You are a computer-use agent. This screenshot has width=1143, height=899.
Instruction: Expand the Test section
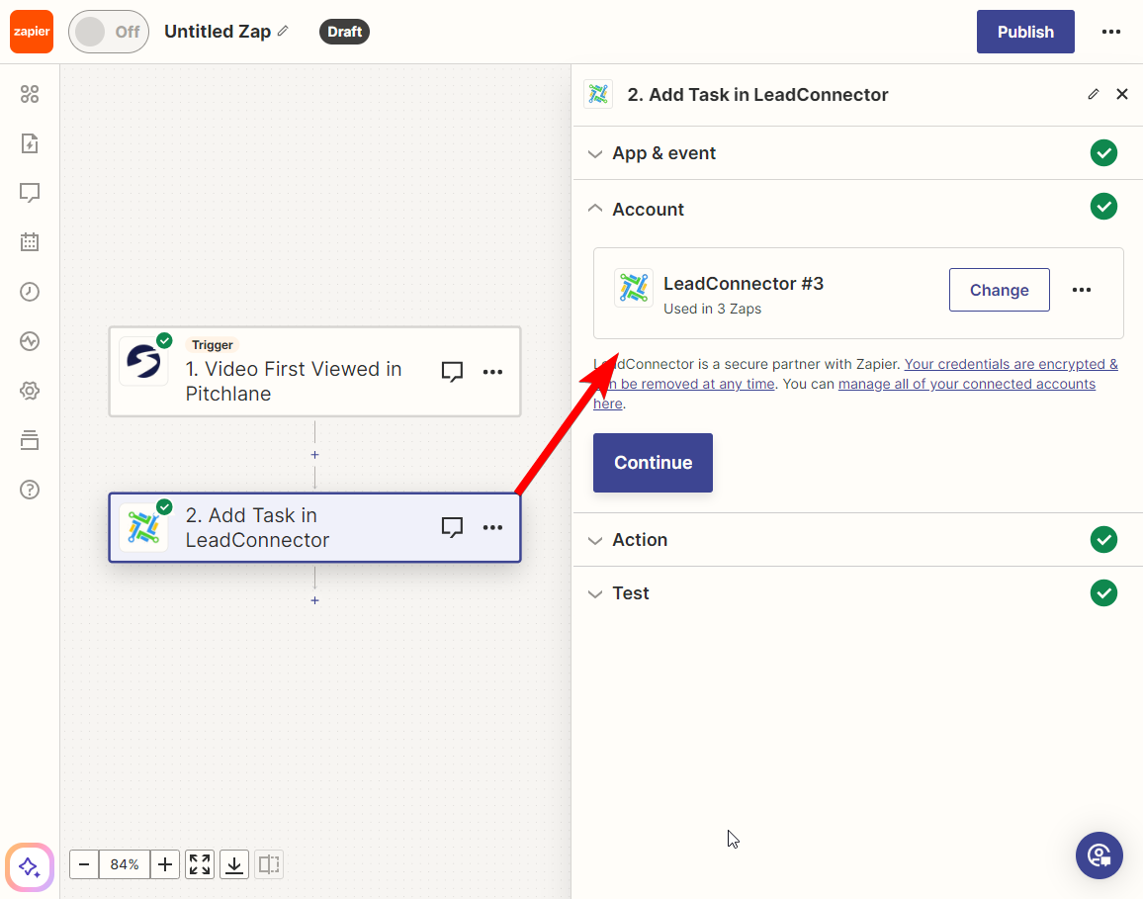click(857, 592)
